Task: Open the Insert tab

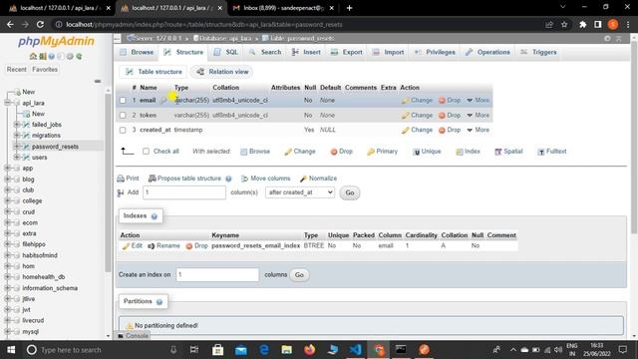Action: (306, 52)
